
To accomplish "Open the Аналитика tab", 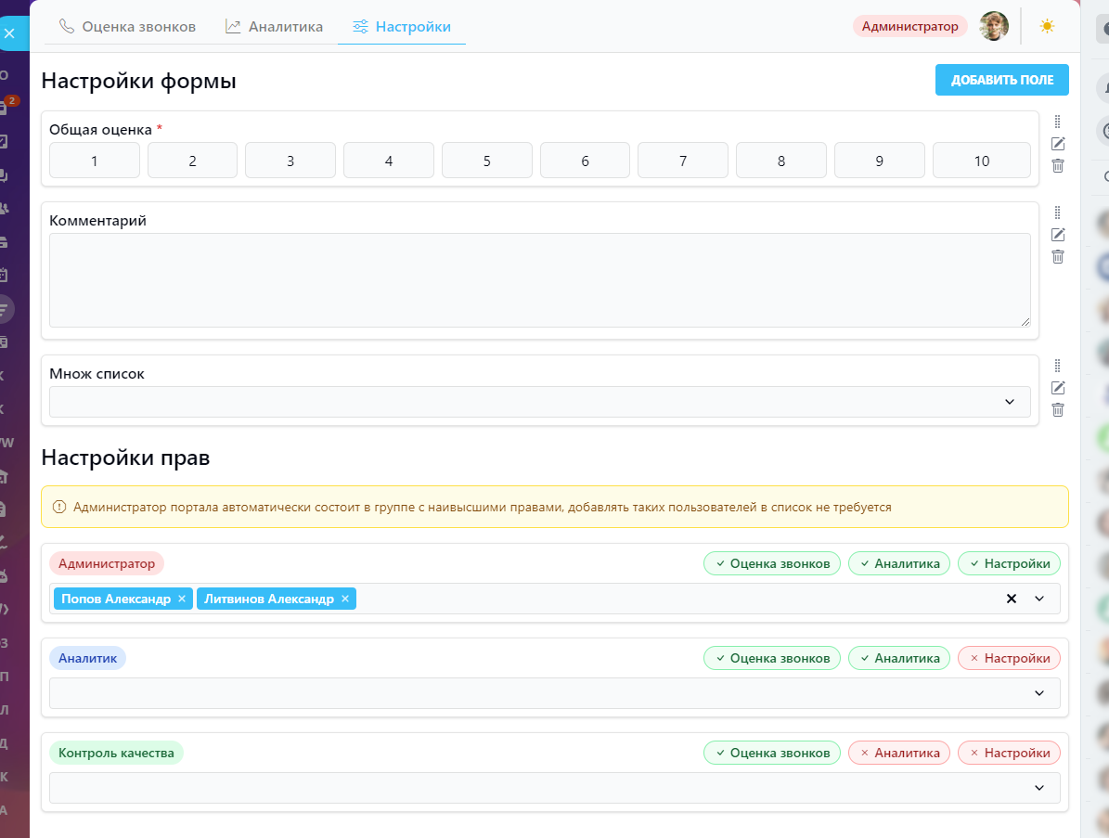I will click(x=275, y=27).
